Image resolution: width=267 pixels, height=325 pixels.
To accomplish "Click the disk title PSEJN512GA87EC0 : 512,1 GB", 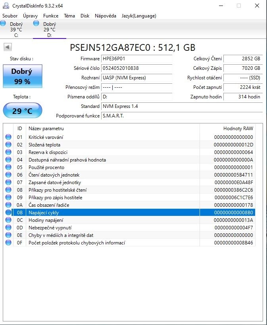I will pos(133,48).
